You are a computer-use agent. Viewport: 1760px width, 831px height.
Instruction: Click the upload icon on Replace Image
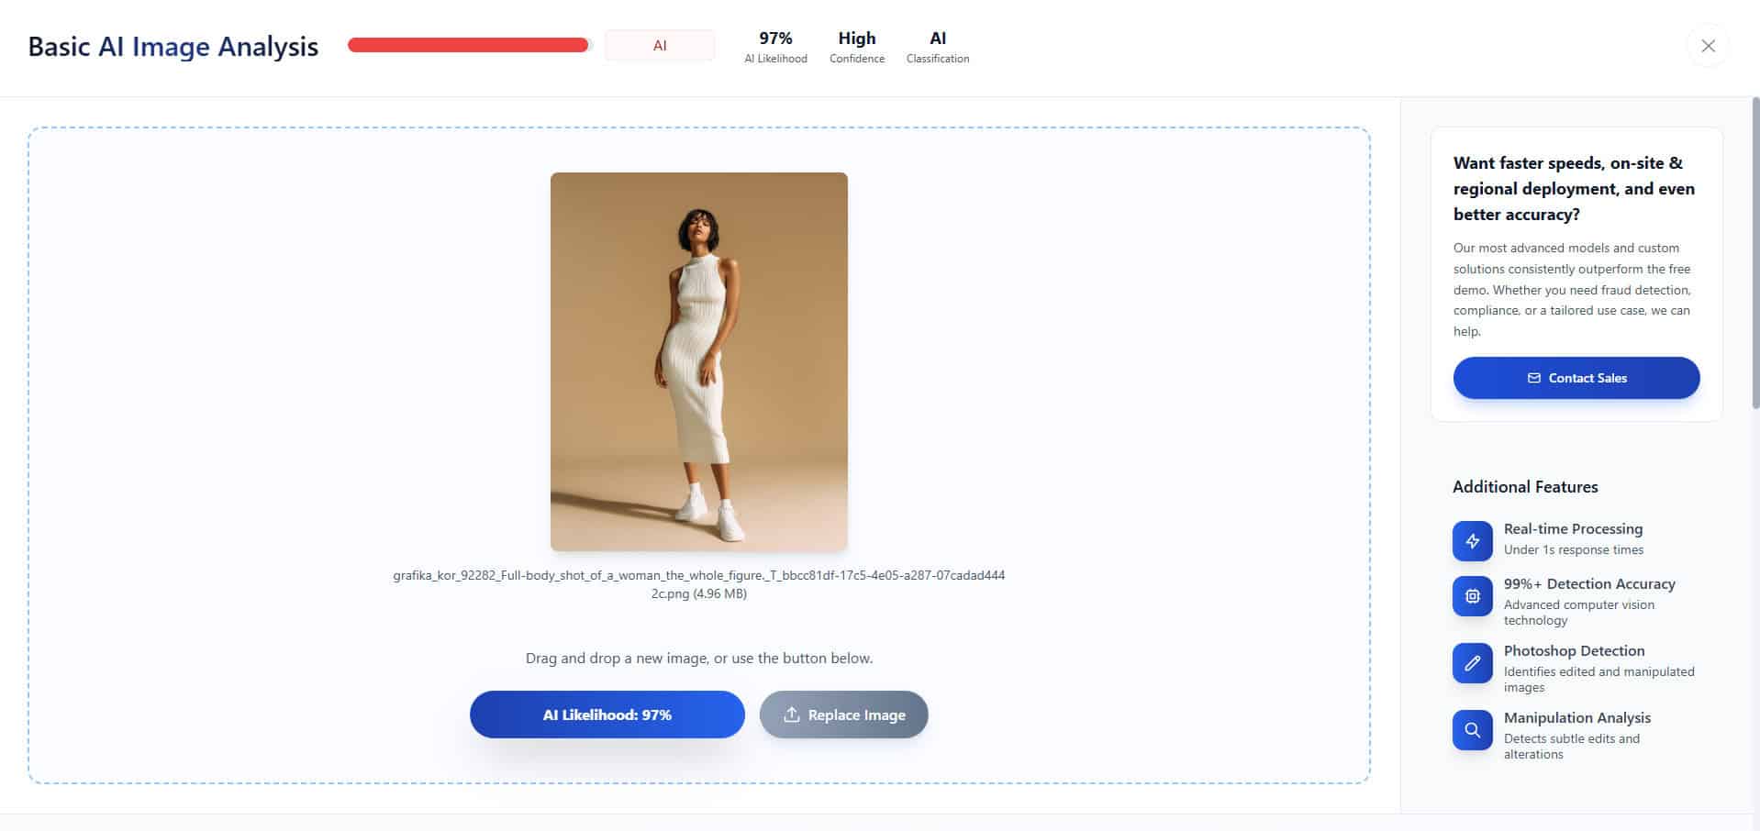(791, 715)
